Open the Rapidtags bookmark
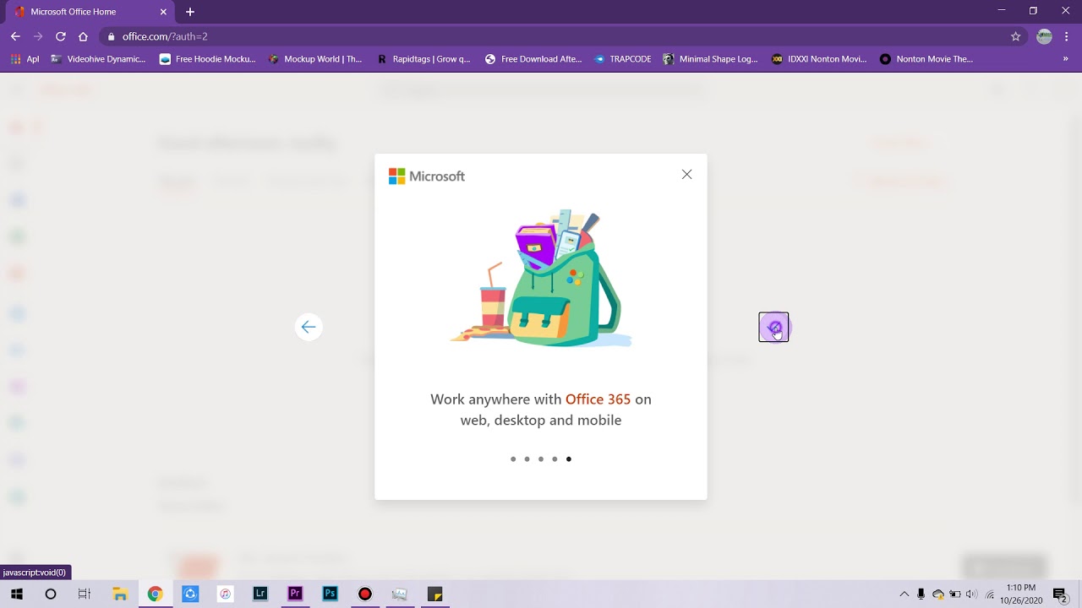 [424, 59]
